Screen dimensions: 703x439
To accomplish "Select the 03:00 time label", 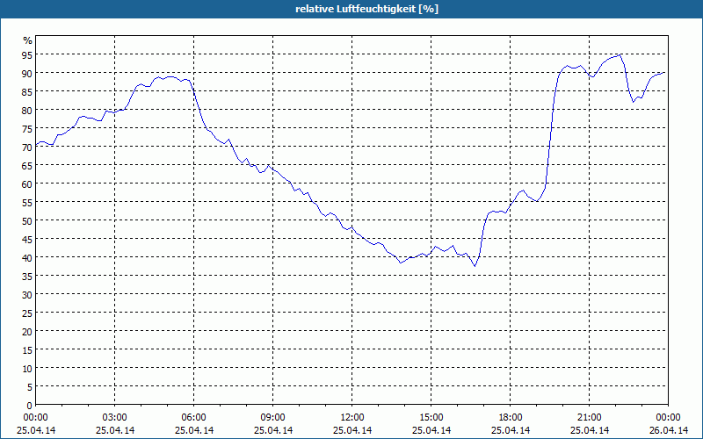I will tap(115, 418).
